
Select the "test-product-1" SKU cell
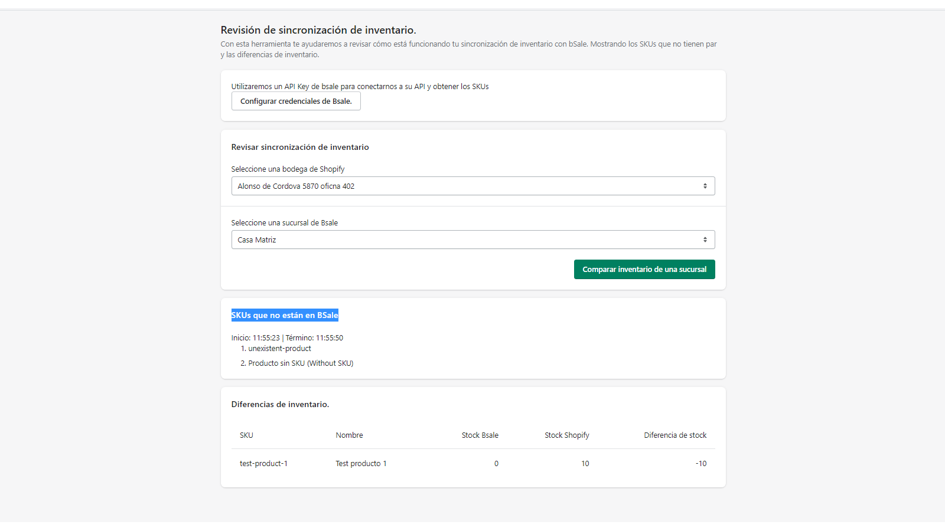(x=263, y=464)
